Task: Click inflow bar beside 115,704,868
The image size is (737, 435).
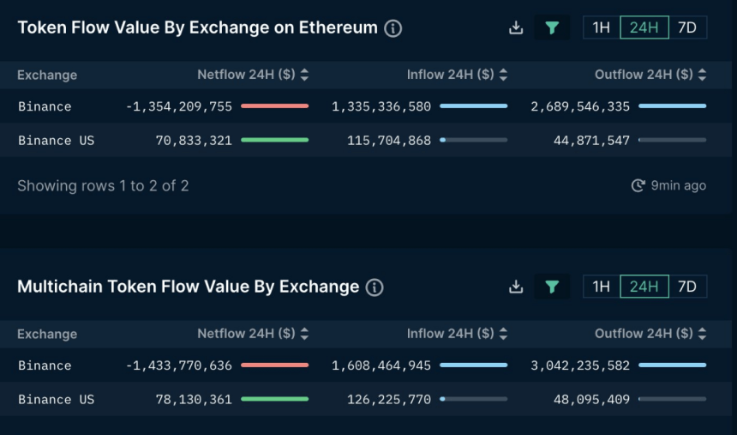Action: pyautogui.click(x=473, y=140)
